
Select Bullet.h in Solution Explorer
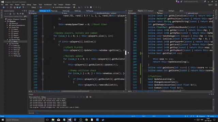(16, 29)
